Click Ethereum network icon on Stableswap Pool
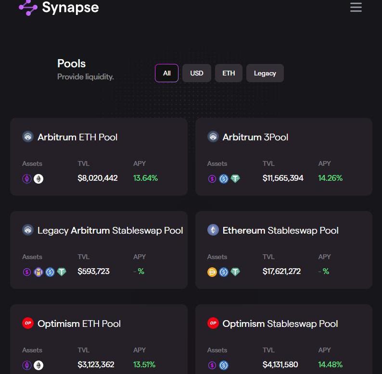This screenshot has width=382, height=374. (x=213, y=230)
